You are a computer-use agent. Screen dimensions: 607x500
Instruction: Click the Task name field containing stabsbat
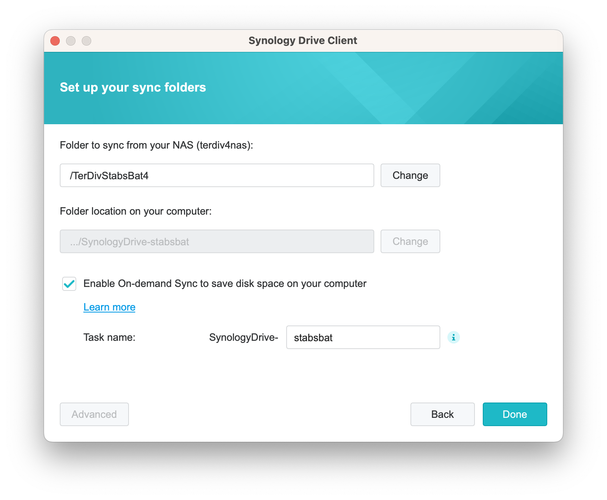[363, 337]
